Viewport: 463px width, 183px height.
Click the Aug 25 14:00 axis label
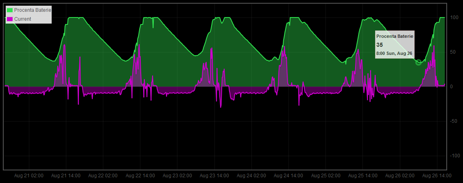coord(363,176)
